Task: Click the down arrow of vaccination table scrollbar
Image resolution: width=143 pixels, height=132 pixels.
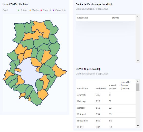Action: pyautogui.click(x=138, y=61)
